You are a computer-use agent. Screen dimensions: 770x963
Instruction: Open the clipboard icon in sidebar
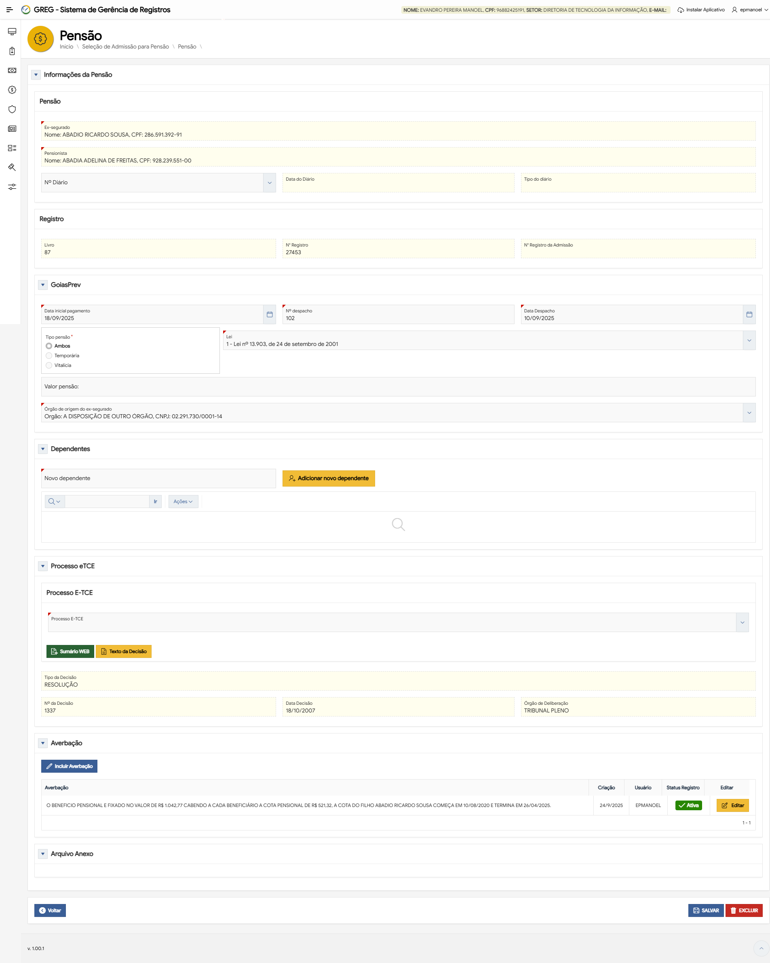click(x=12, y=51)
